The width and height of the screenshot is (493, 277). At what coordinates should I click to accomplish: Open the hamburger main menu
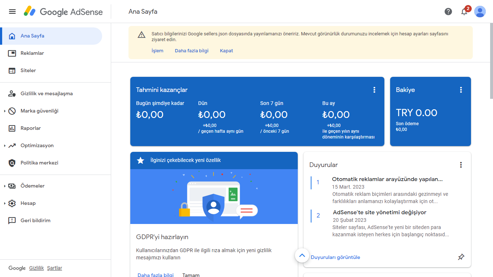[x=12, y=12]
